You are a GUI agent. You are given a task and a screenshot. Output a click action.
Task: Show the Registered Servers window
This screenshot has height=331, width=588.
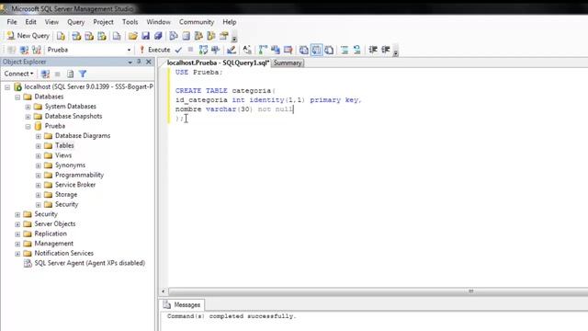point(174,36)
